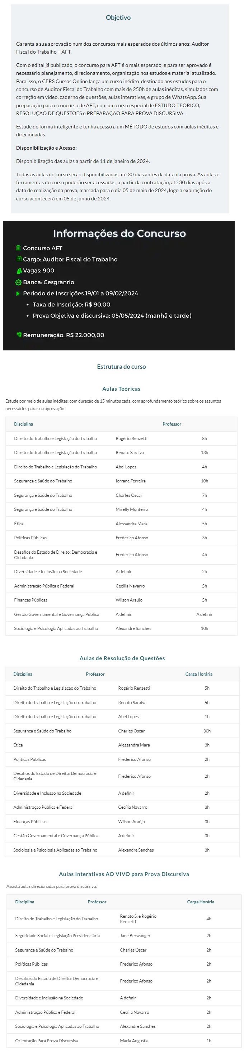
Task: Click the bank icon beside Concurso AFT
Action: (x=19, y=248)
